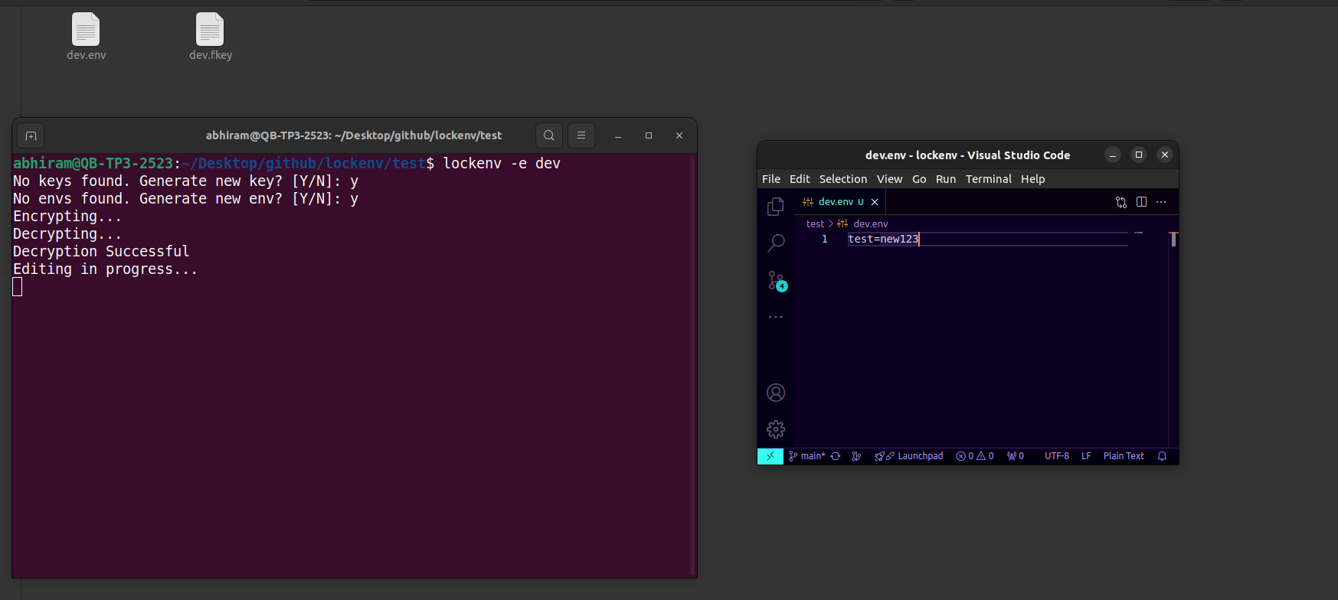The width and height of the screenshot is (1338, 600).
Task: Close the dev.env editor tab
Action: (x=875, y=202)
